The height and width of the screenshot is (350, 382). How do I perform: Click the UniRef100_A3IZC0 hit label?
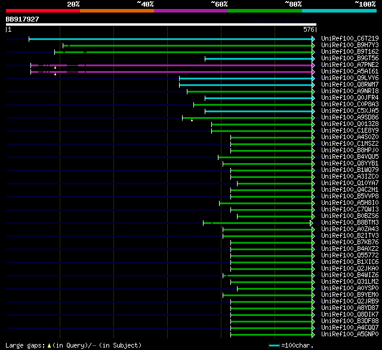coord(350,177)
